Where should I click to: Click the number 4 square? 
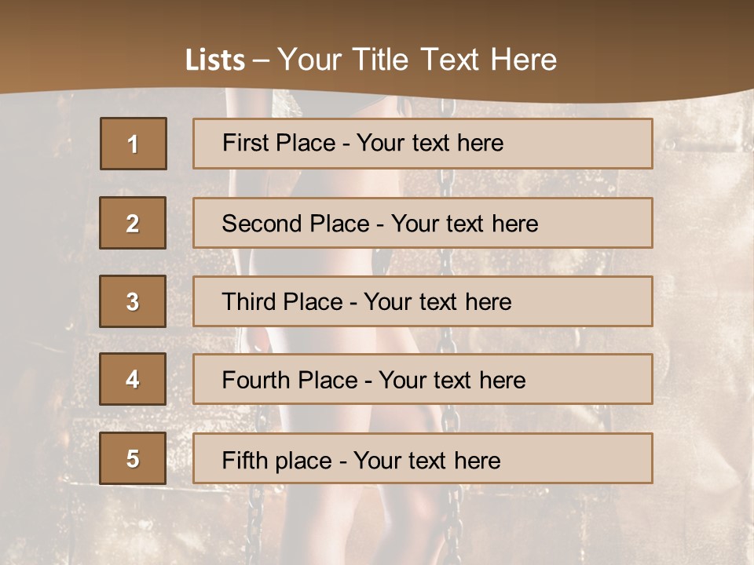(x=133, y=379)
